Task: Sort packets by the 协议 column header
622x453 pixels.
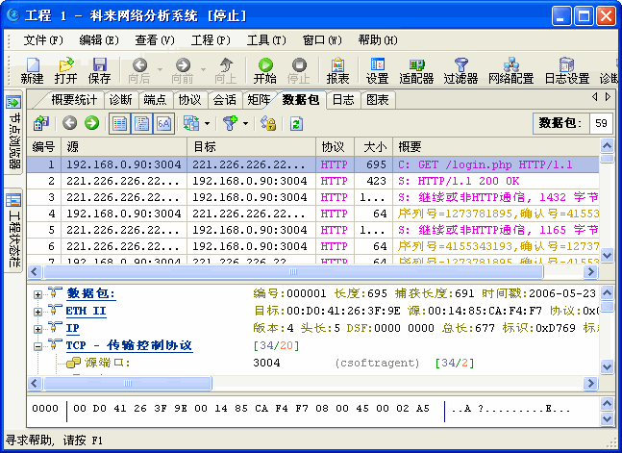Action: coord(335,147)
